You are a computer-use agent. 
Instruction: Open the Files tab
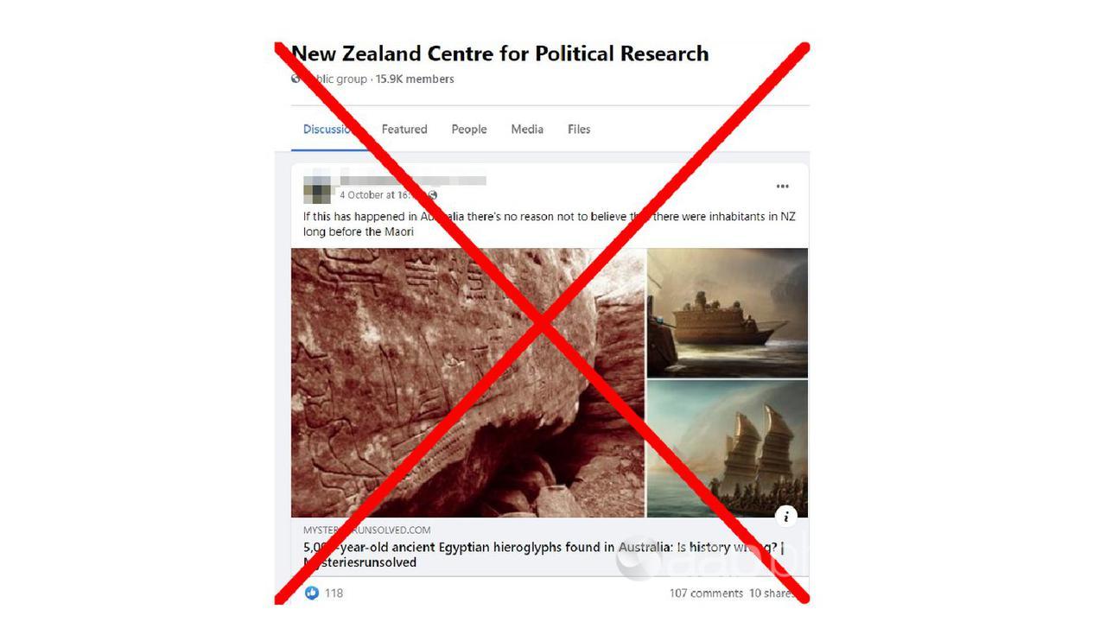(x=579, y=130)
